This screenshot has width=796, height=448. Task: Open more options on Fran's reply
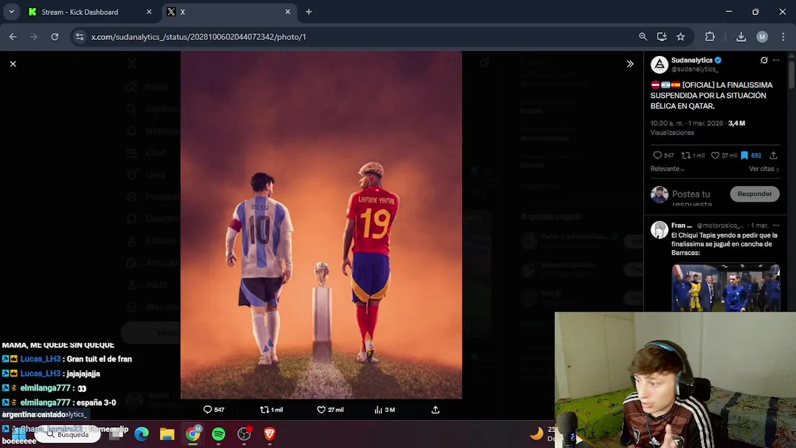(x=776, y=225)
